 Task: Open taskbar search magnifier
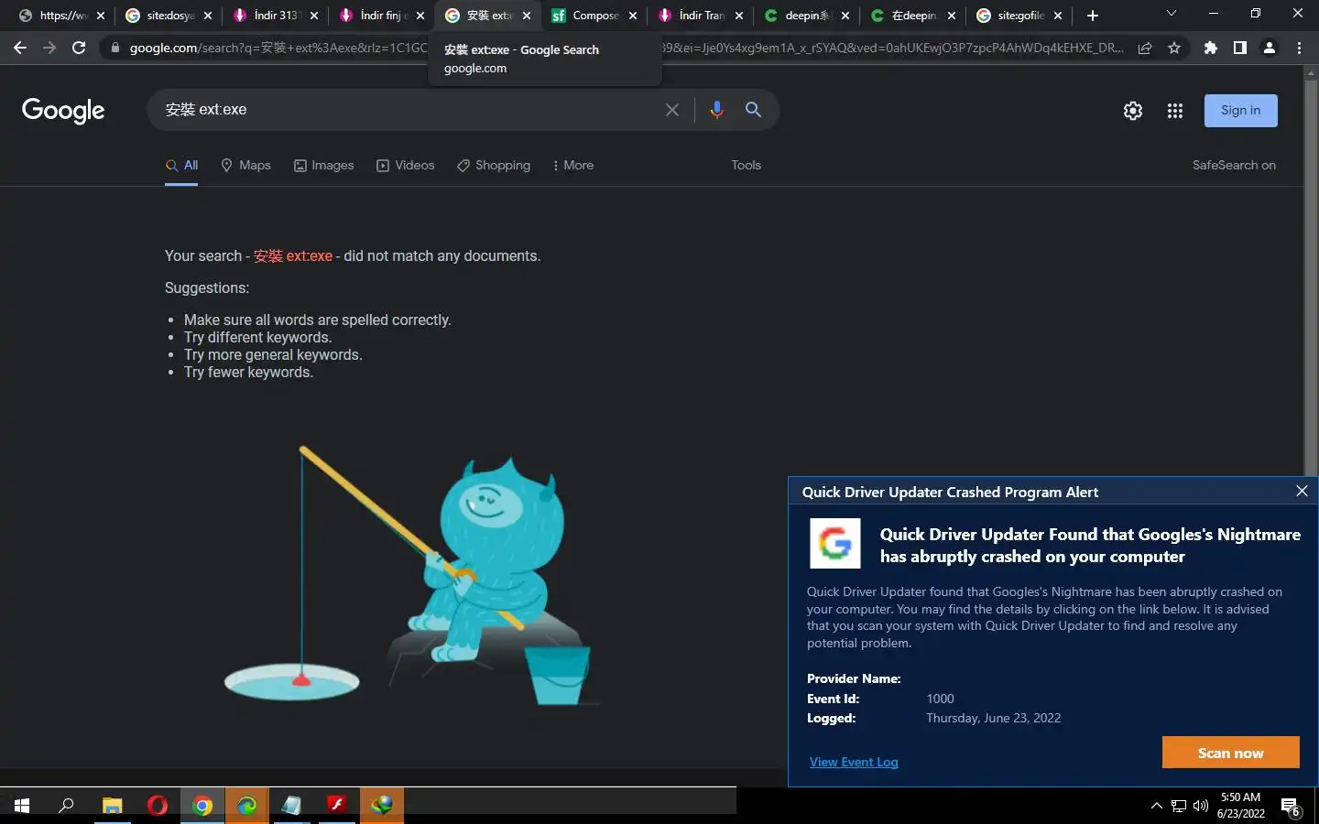[66, 806]
